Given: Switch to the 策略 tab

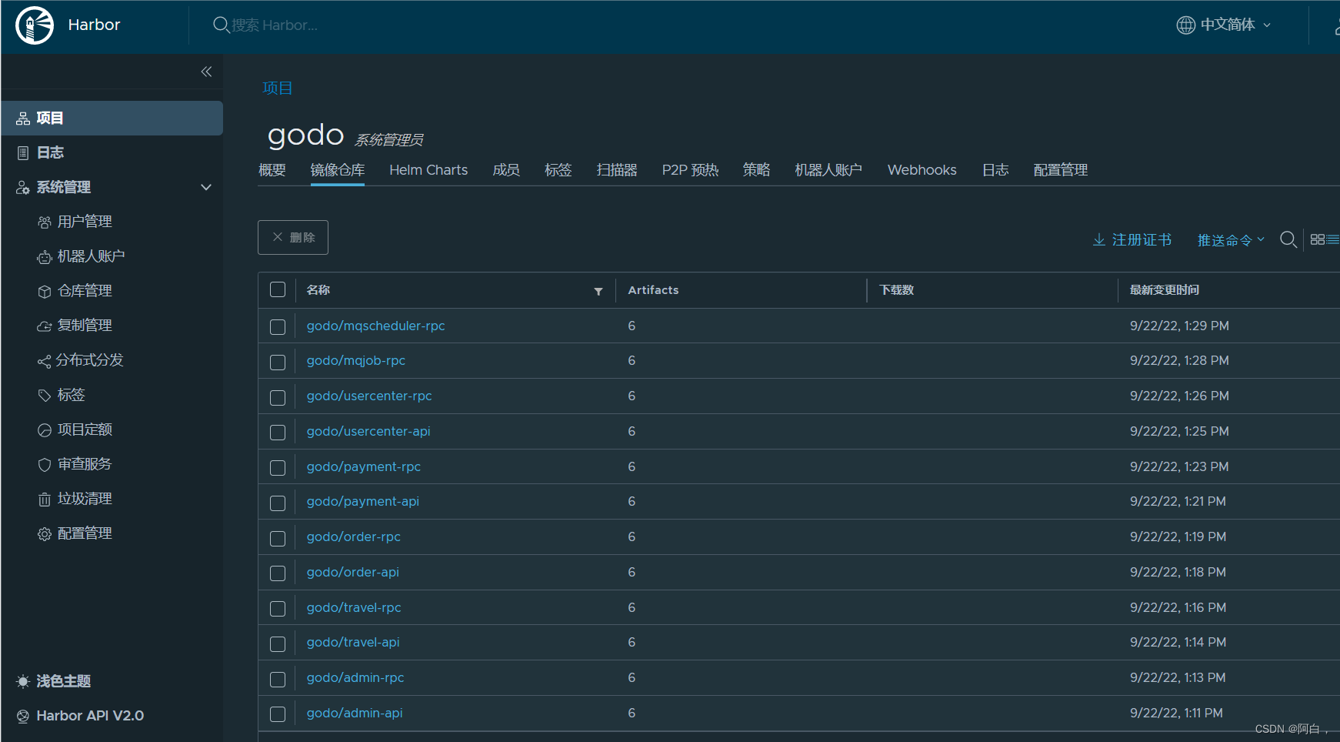Looking at the screenshot, I should click(x=756, y=170).
